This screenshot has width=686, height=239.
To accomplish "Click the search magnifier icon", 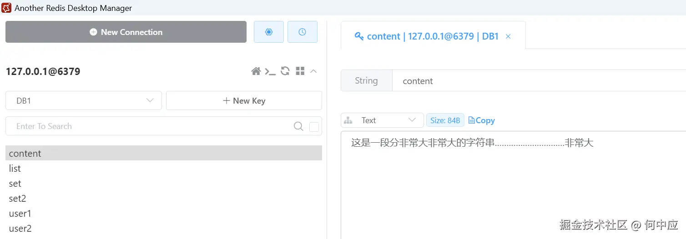I will click(x=298, y=126).
